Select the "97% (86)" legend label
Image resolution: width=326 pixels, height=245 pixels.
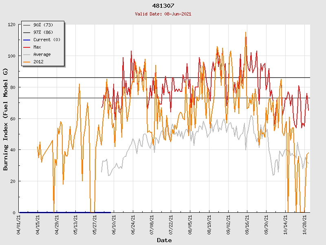[43, 33]
